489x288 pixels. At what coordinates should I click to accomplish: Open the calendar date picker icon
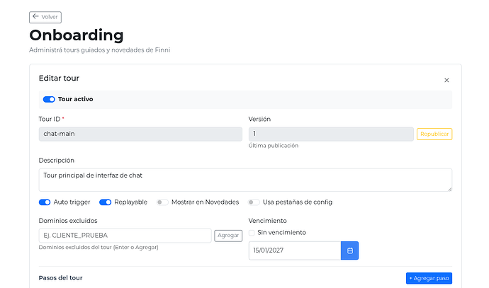click(x=349, y=250)
